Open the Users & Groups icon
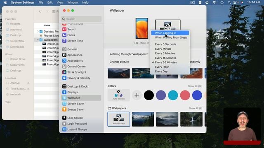Screen dimensions: 264x148 [x=64, y=129]
